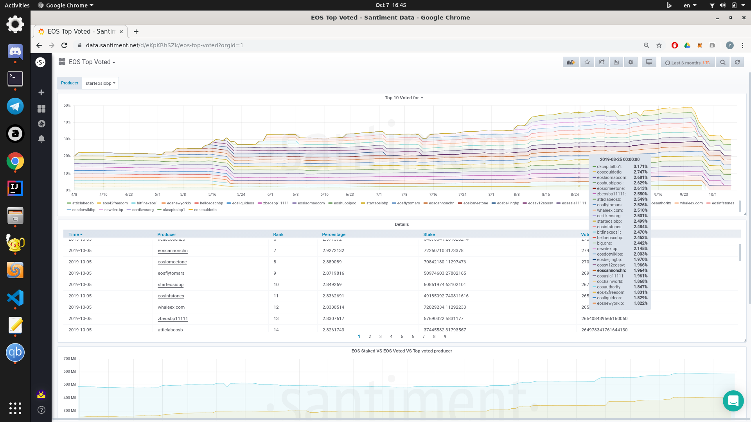Refresh the dashboard
Viewport: 751px width, 422px height.
tap(737, 62)
